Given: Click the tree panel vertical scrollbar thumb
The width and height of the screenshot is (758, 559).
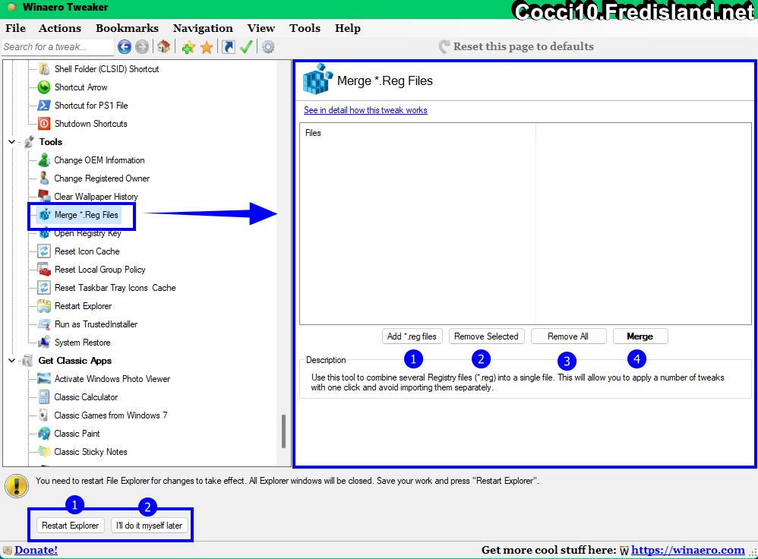Looking at the screenshot, I should tap(283, 431).
